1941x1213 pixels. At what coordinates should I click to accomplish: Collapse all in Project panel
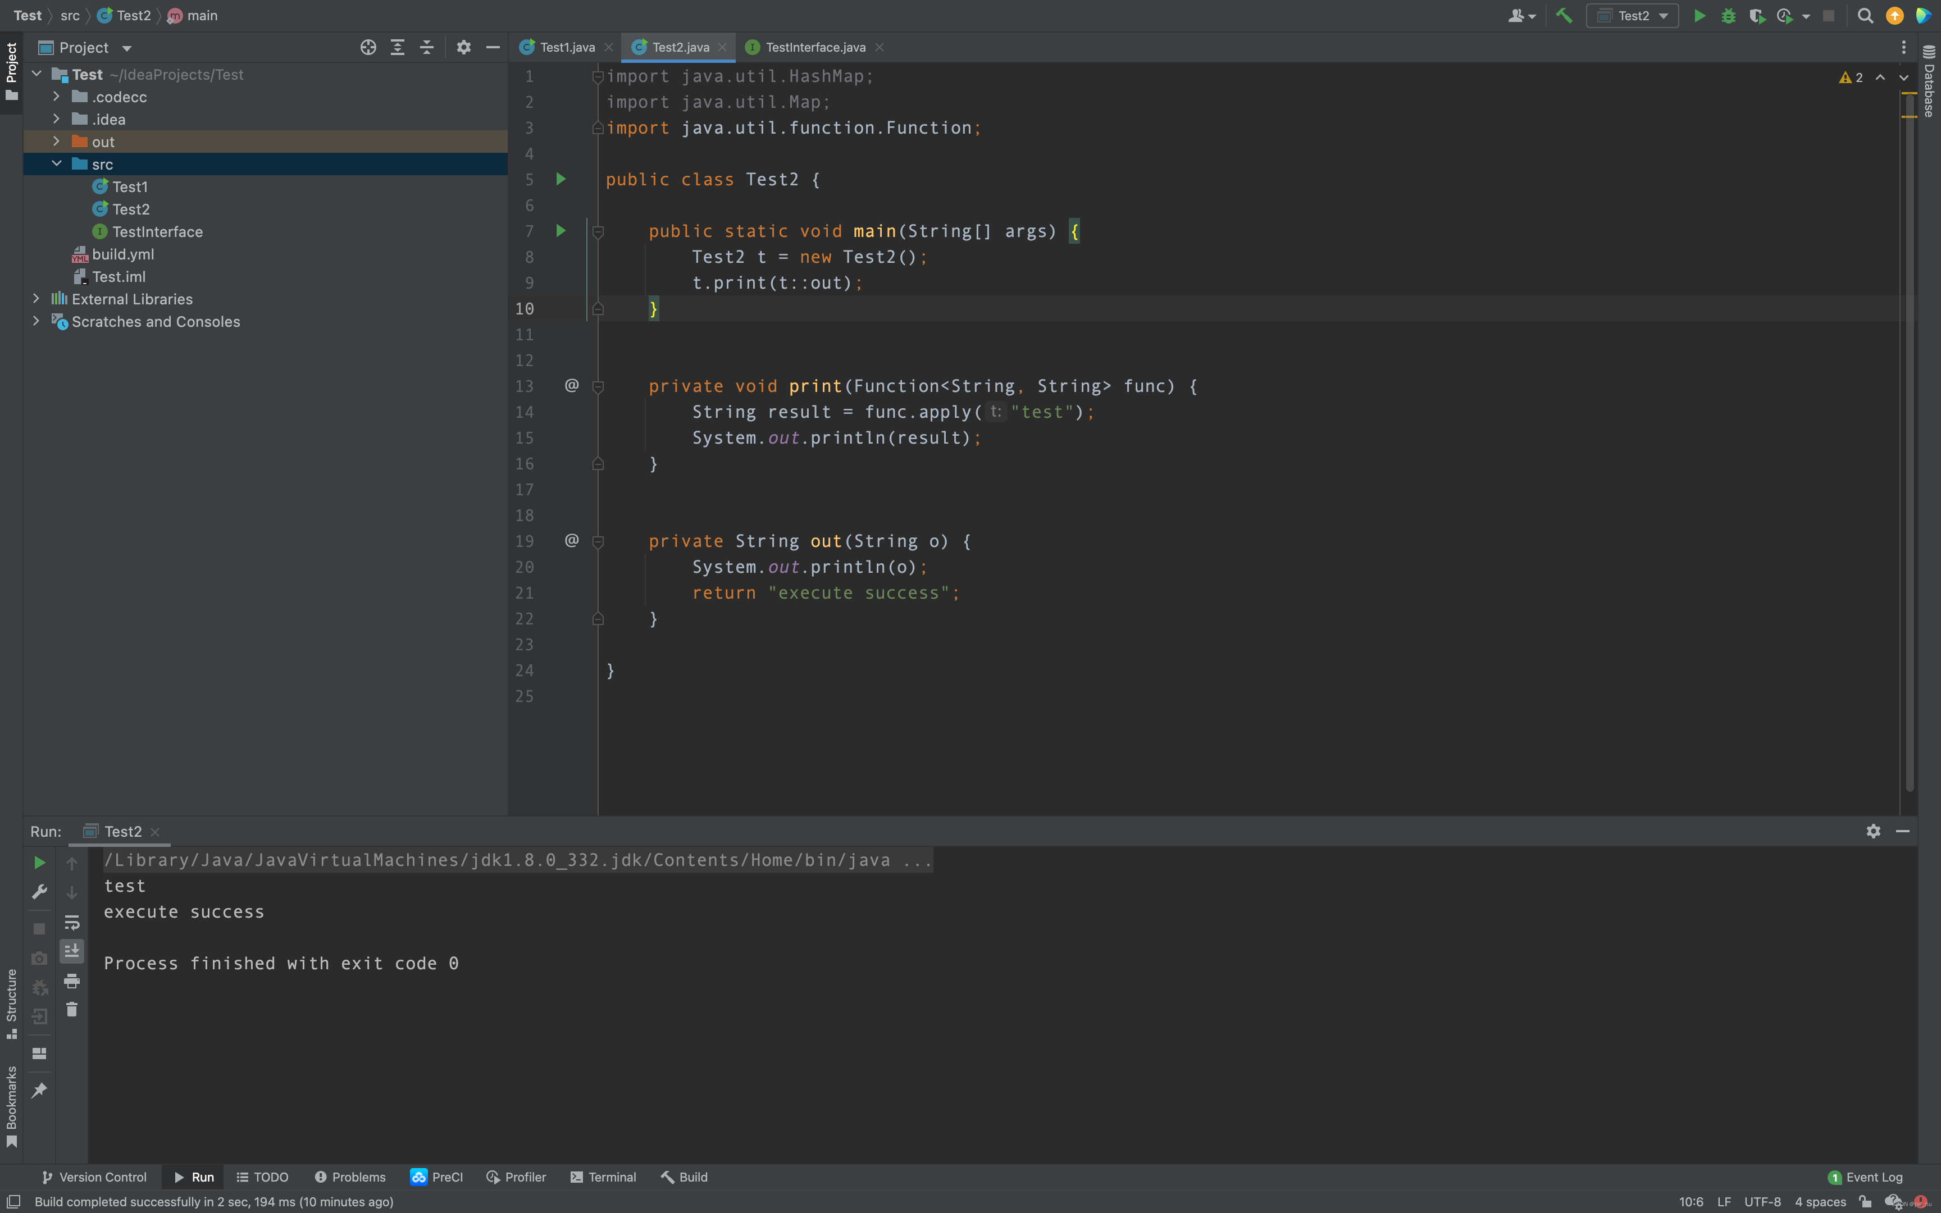coord(427,47)
